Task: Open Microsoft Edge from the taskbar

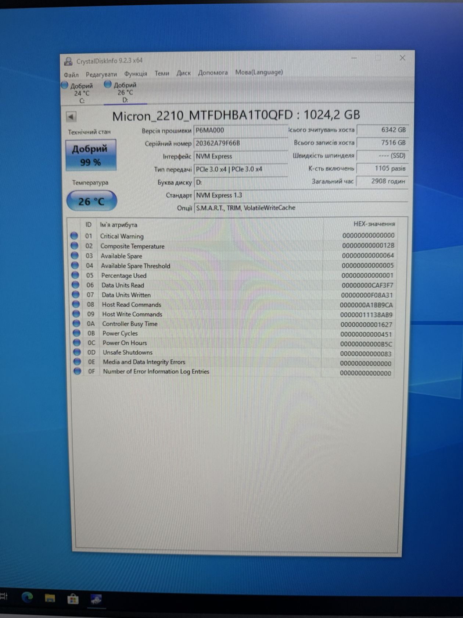Action: [27, 598]
